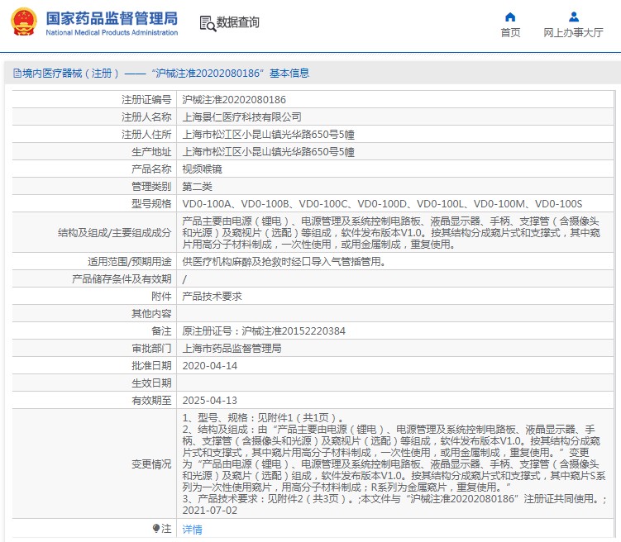Screen dimensions: 621x542
Task: Click the 产品技术要求 attachment value
Action: point(212,296)
